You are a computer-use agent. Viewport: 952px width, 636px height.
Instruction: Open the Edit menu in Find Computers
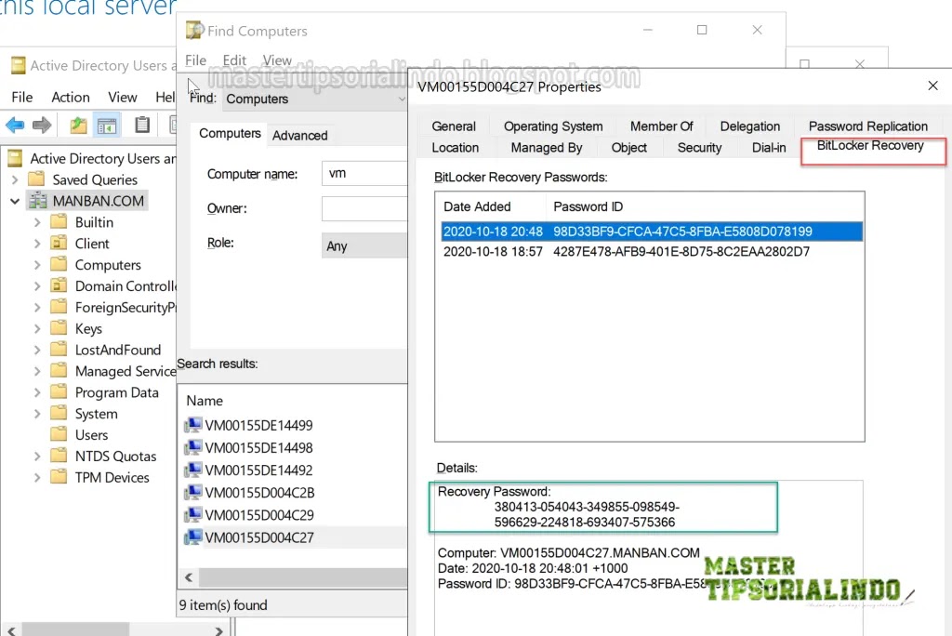pos(234,60)
